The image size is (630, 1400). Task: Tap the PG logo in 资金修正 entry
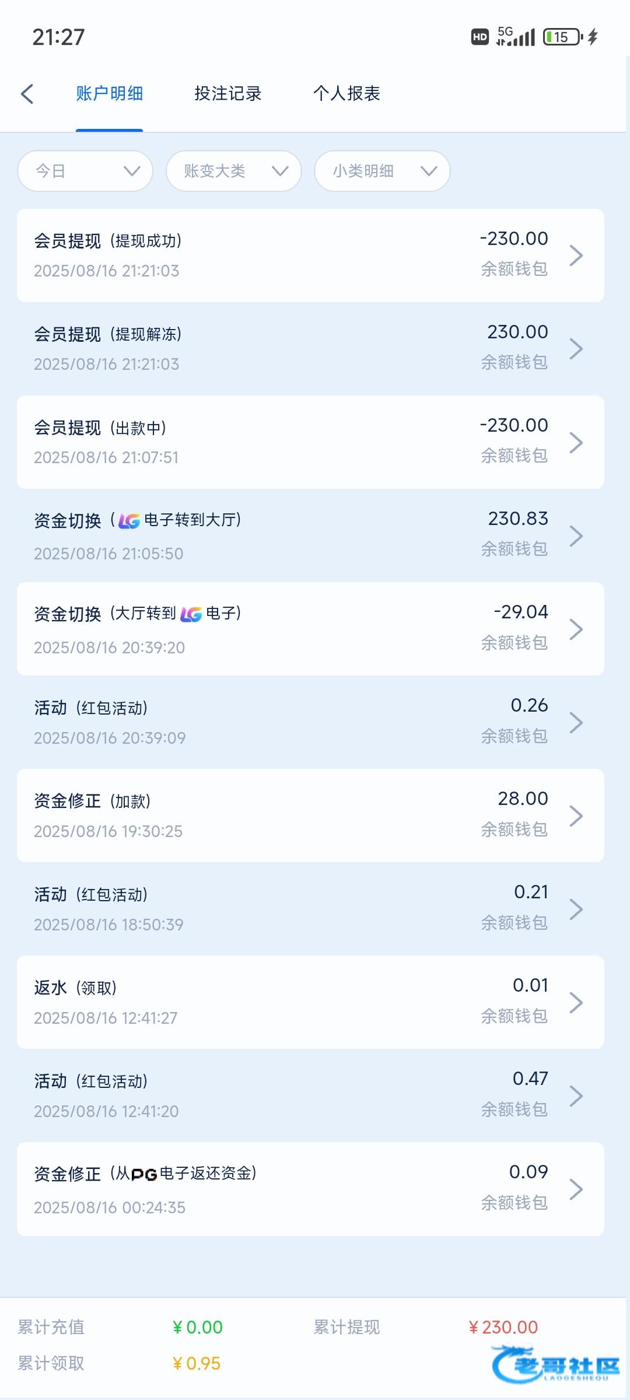coord(144,1174)
